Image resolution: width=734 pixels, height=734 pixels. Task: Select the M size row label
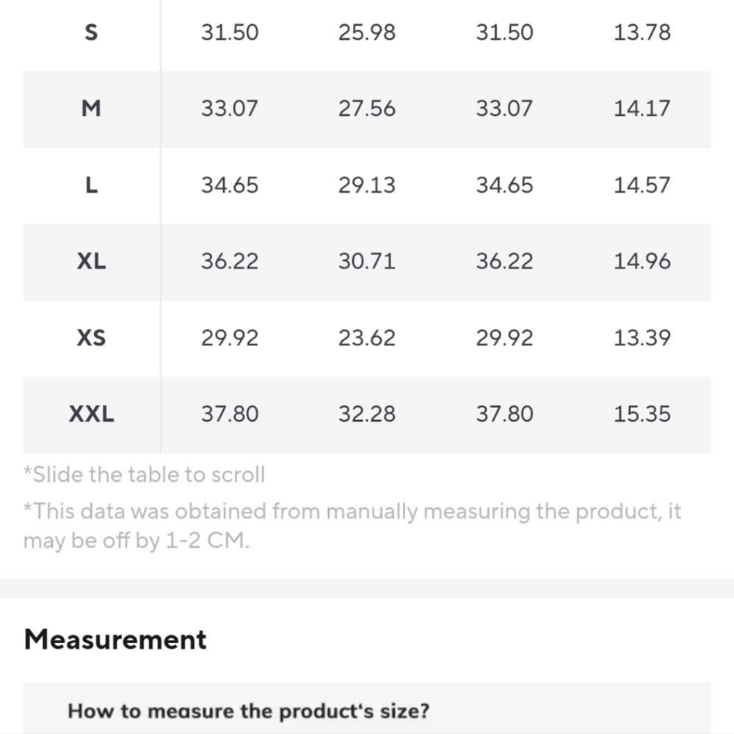[x=92, y=109]
